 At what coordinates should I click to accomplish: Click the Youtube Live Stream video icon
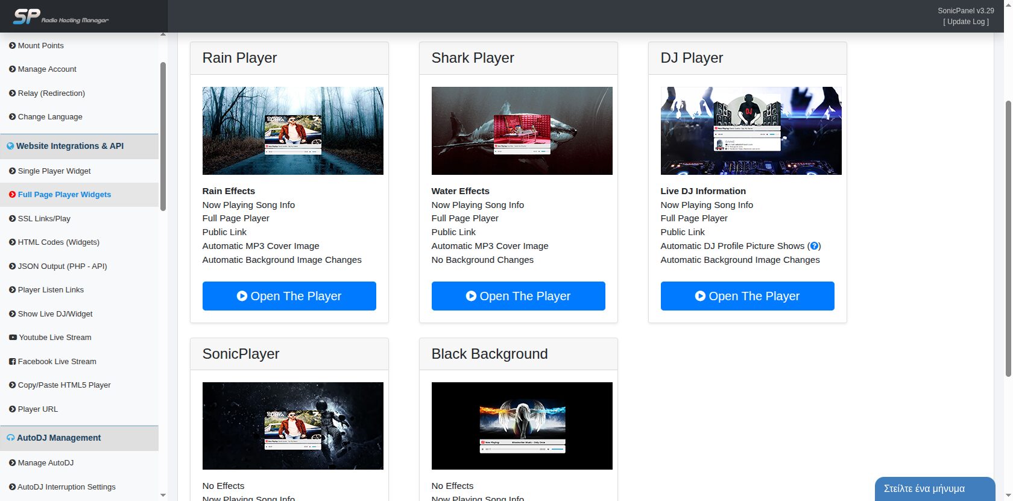(x=13, y=338)
